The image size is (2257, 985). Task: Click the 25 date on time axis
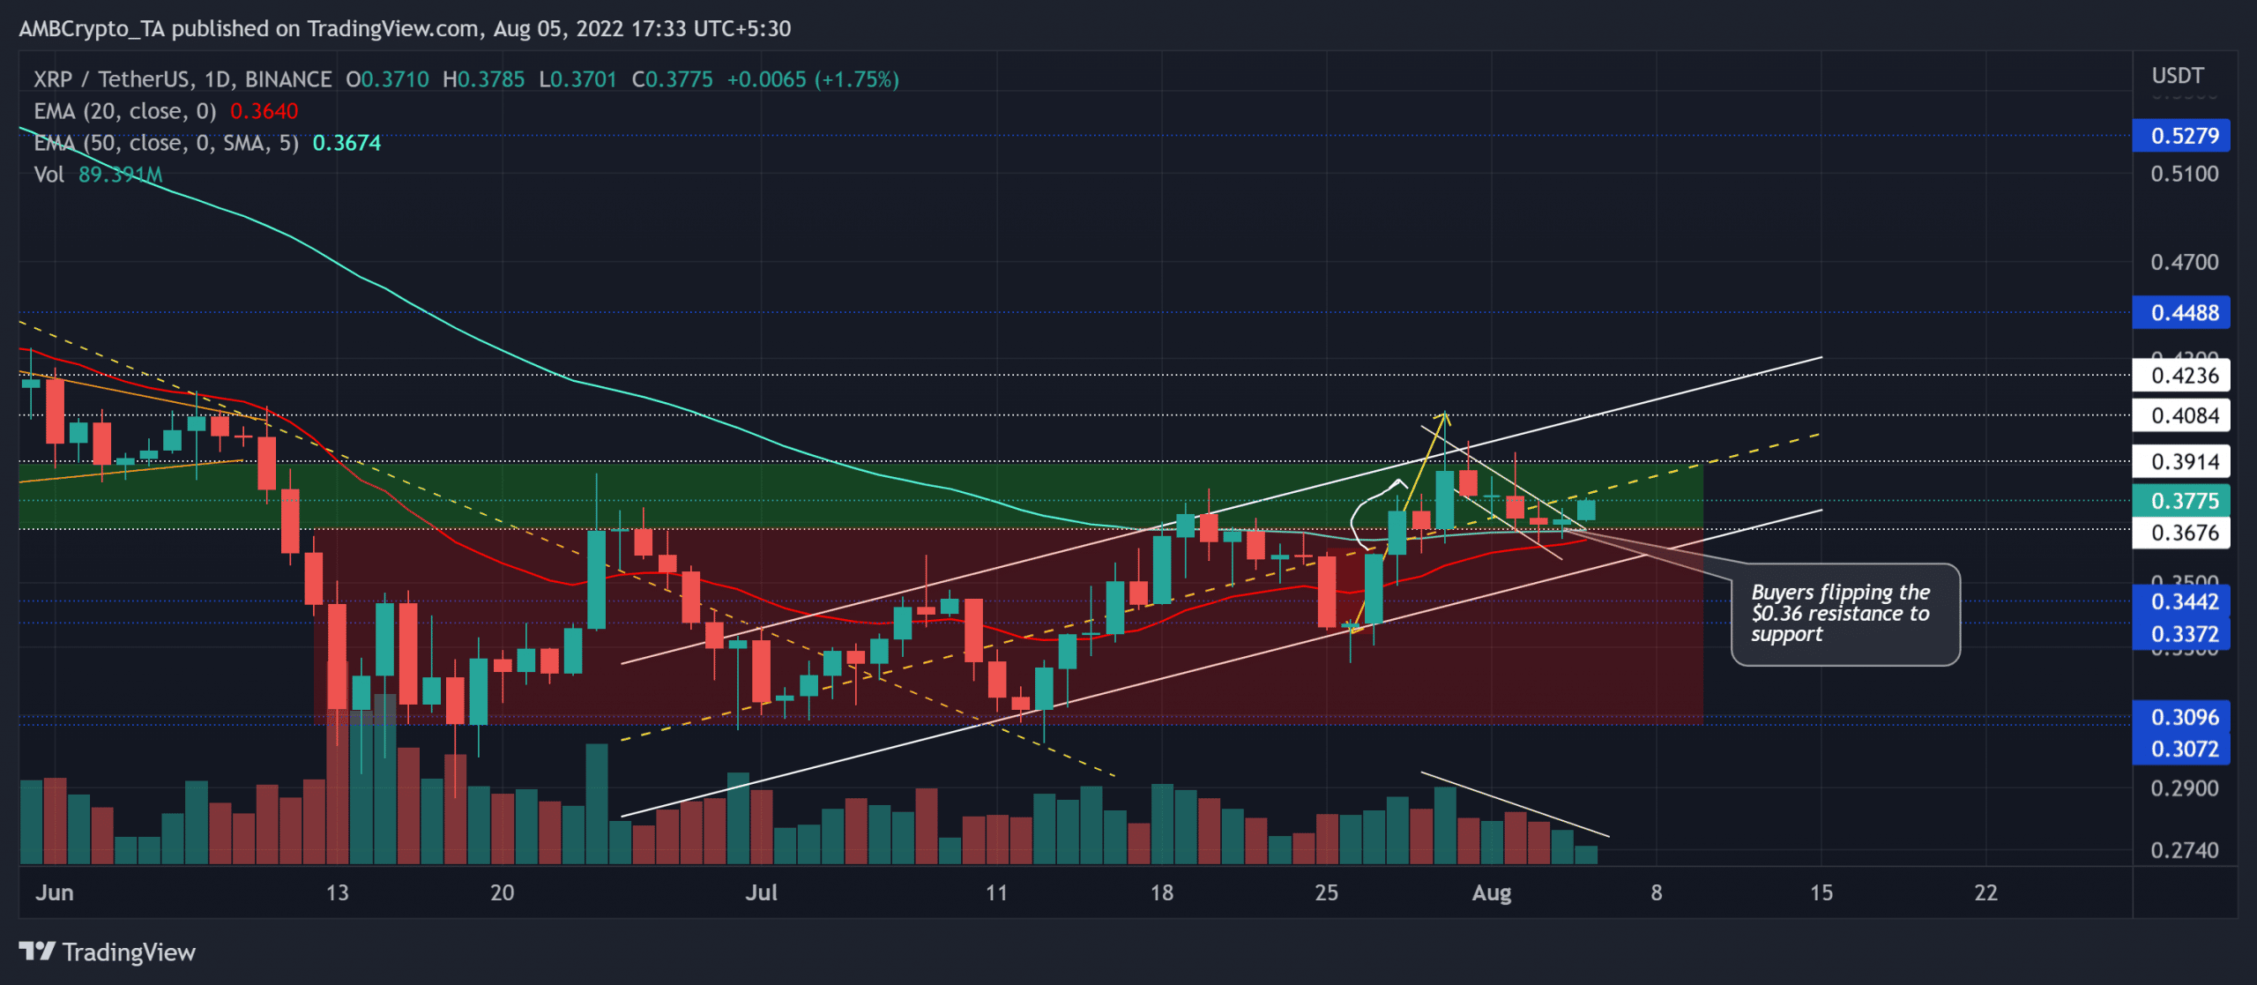pos(1326,892)
